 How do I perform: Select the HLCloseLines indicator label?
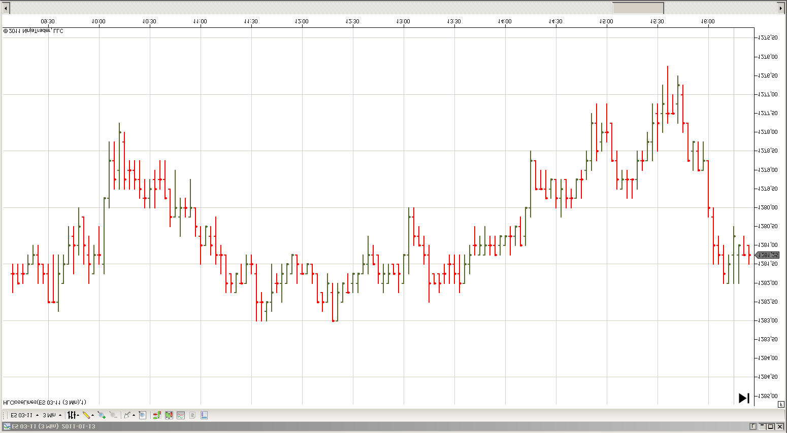click(x=45, y=403)
